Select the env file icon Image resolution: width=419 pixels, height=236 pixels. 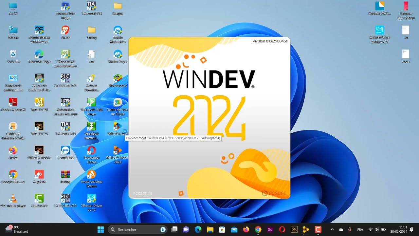[x=92, y=56]
